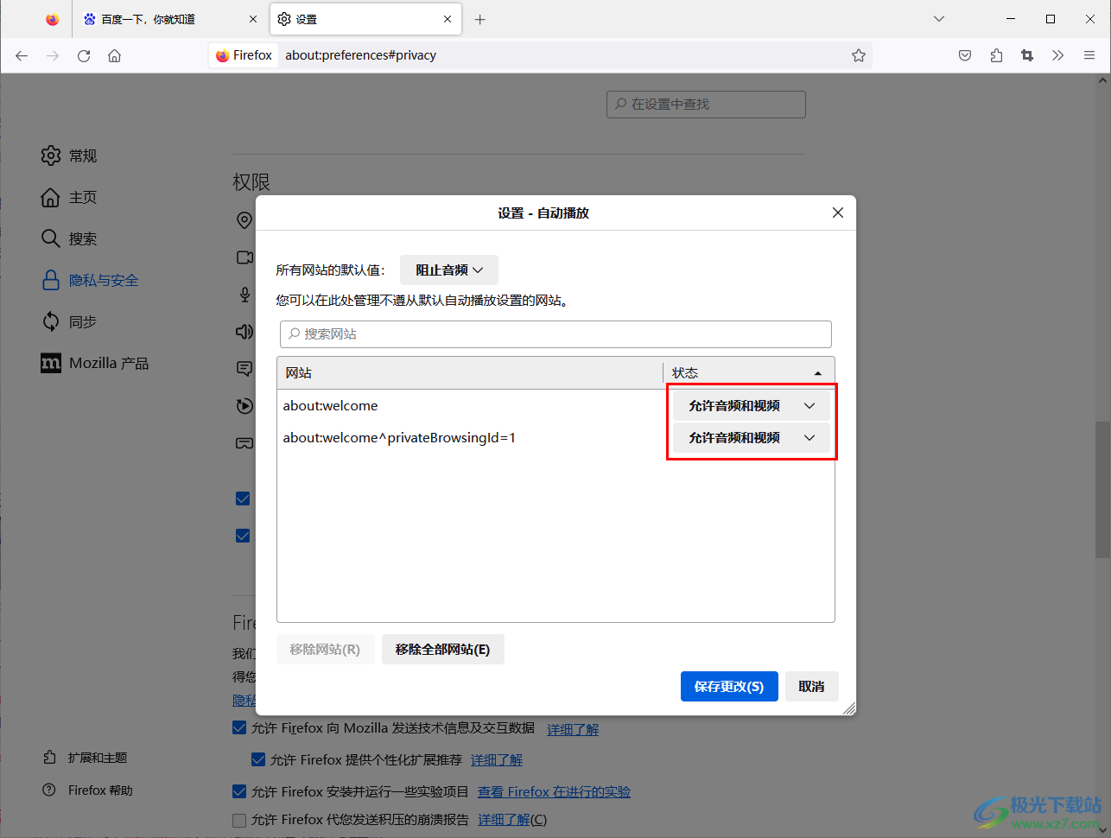Click the page vertical scrollbar thumb
This screenshot has width=1111, height=838.
point(1102,489)
